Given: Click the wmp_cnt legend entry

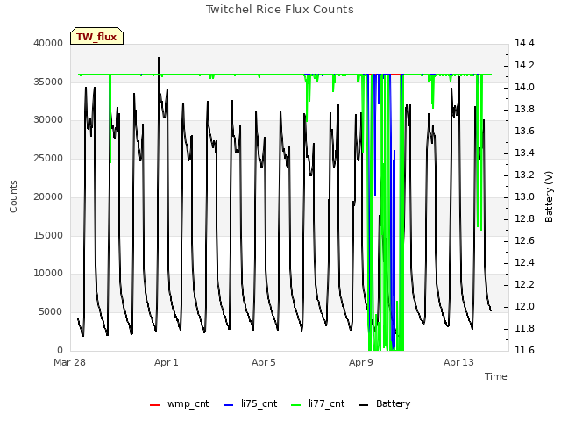Looking at the screenshot, I should [x=179, y=403].
